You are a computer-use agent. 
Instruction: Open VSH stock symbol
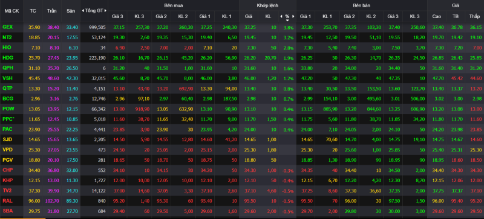(x=7, y=78)
